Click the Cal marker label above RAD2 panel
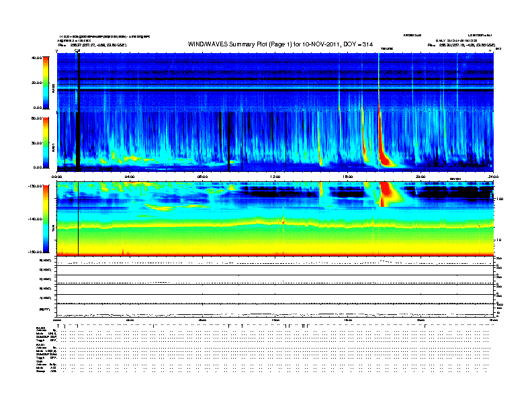 (77, 50)
